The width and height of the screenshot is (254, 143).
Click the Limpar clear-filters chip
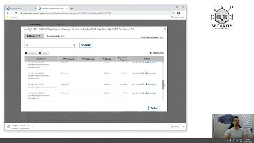click(x=43, y=53)
